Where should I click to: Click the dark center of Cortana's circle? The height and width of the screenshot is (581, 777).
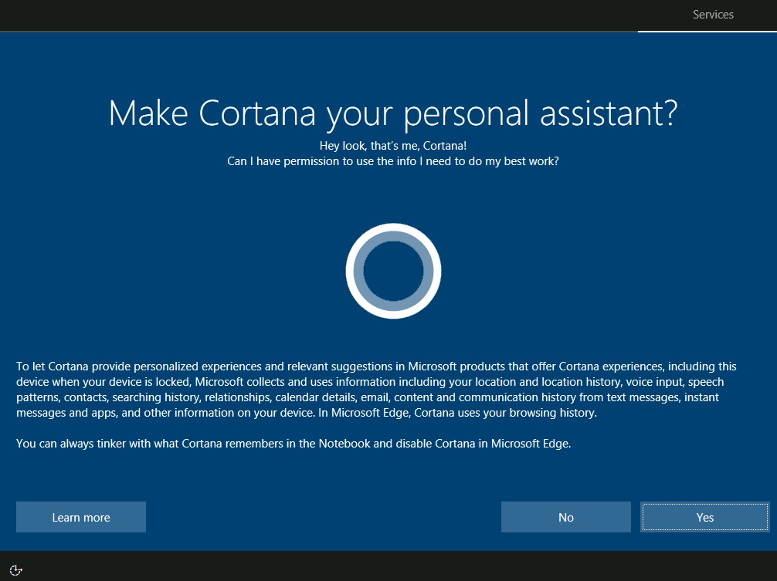click(x=393, y=271)
